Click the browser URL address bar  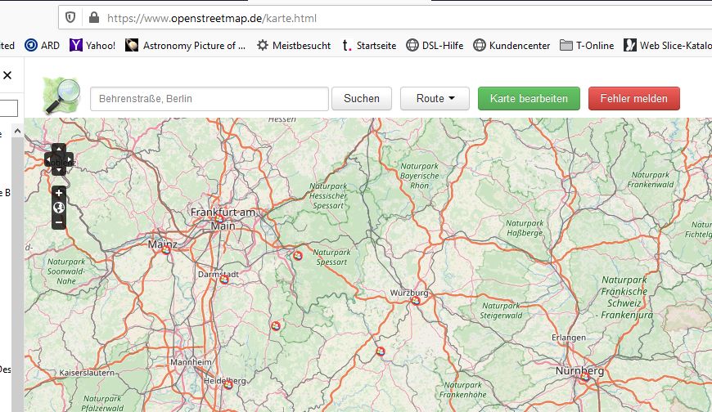(385, 18)
